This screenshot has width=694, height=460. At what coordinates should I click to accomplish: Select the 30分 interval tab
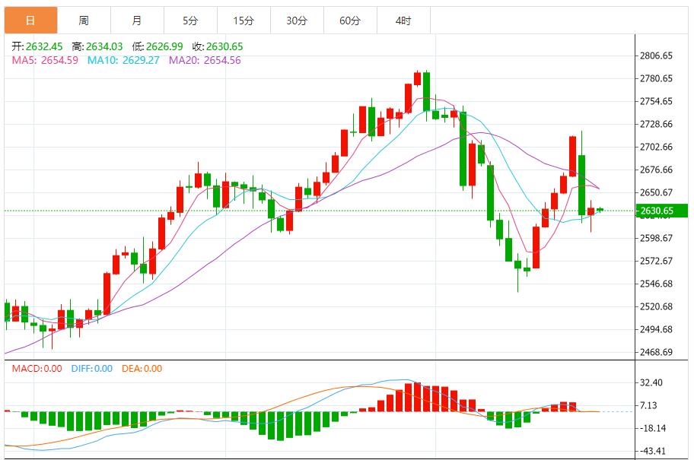[x=296, y=21]
